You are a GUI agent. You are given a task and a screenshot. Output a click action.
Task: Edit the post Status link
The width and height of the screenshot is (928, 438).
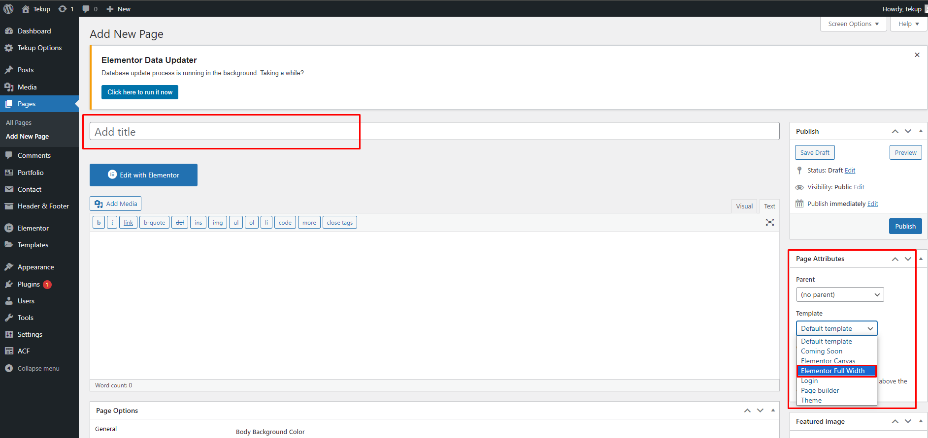point(850,170)
